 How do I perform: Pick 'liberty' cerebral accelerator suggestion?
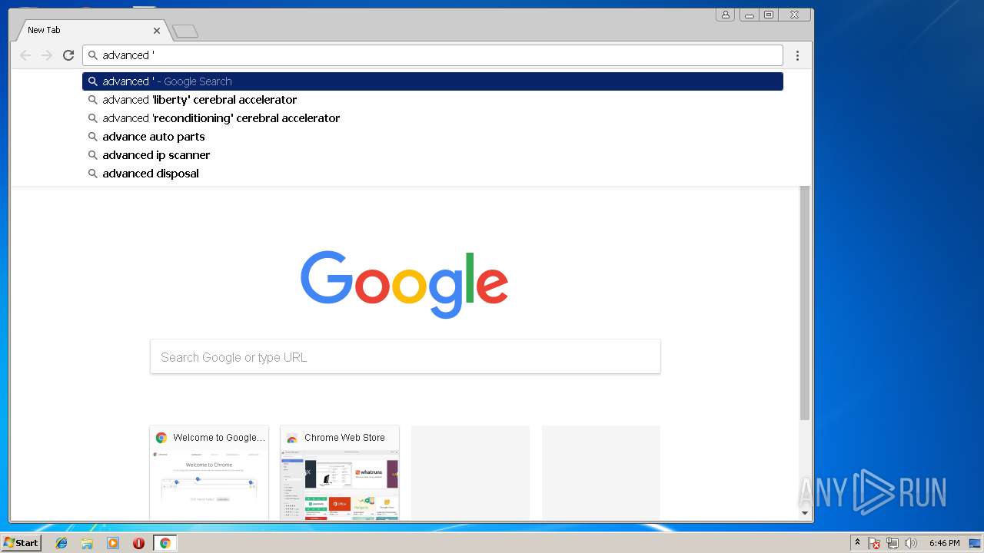point(433,100)
